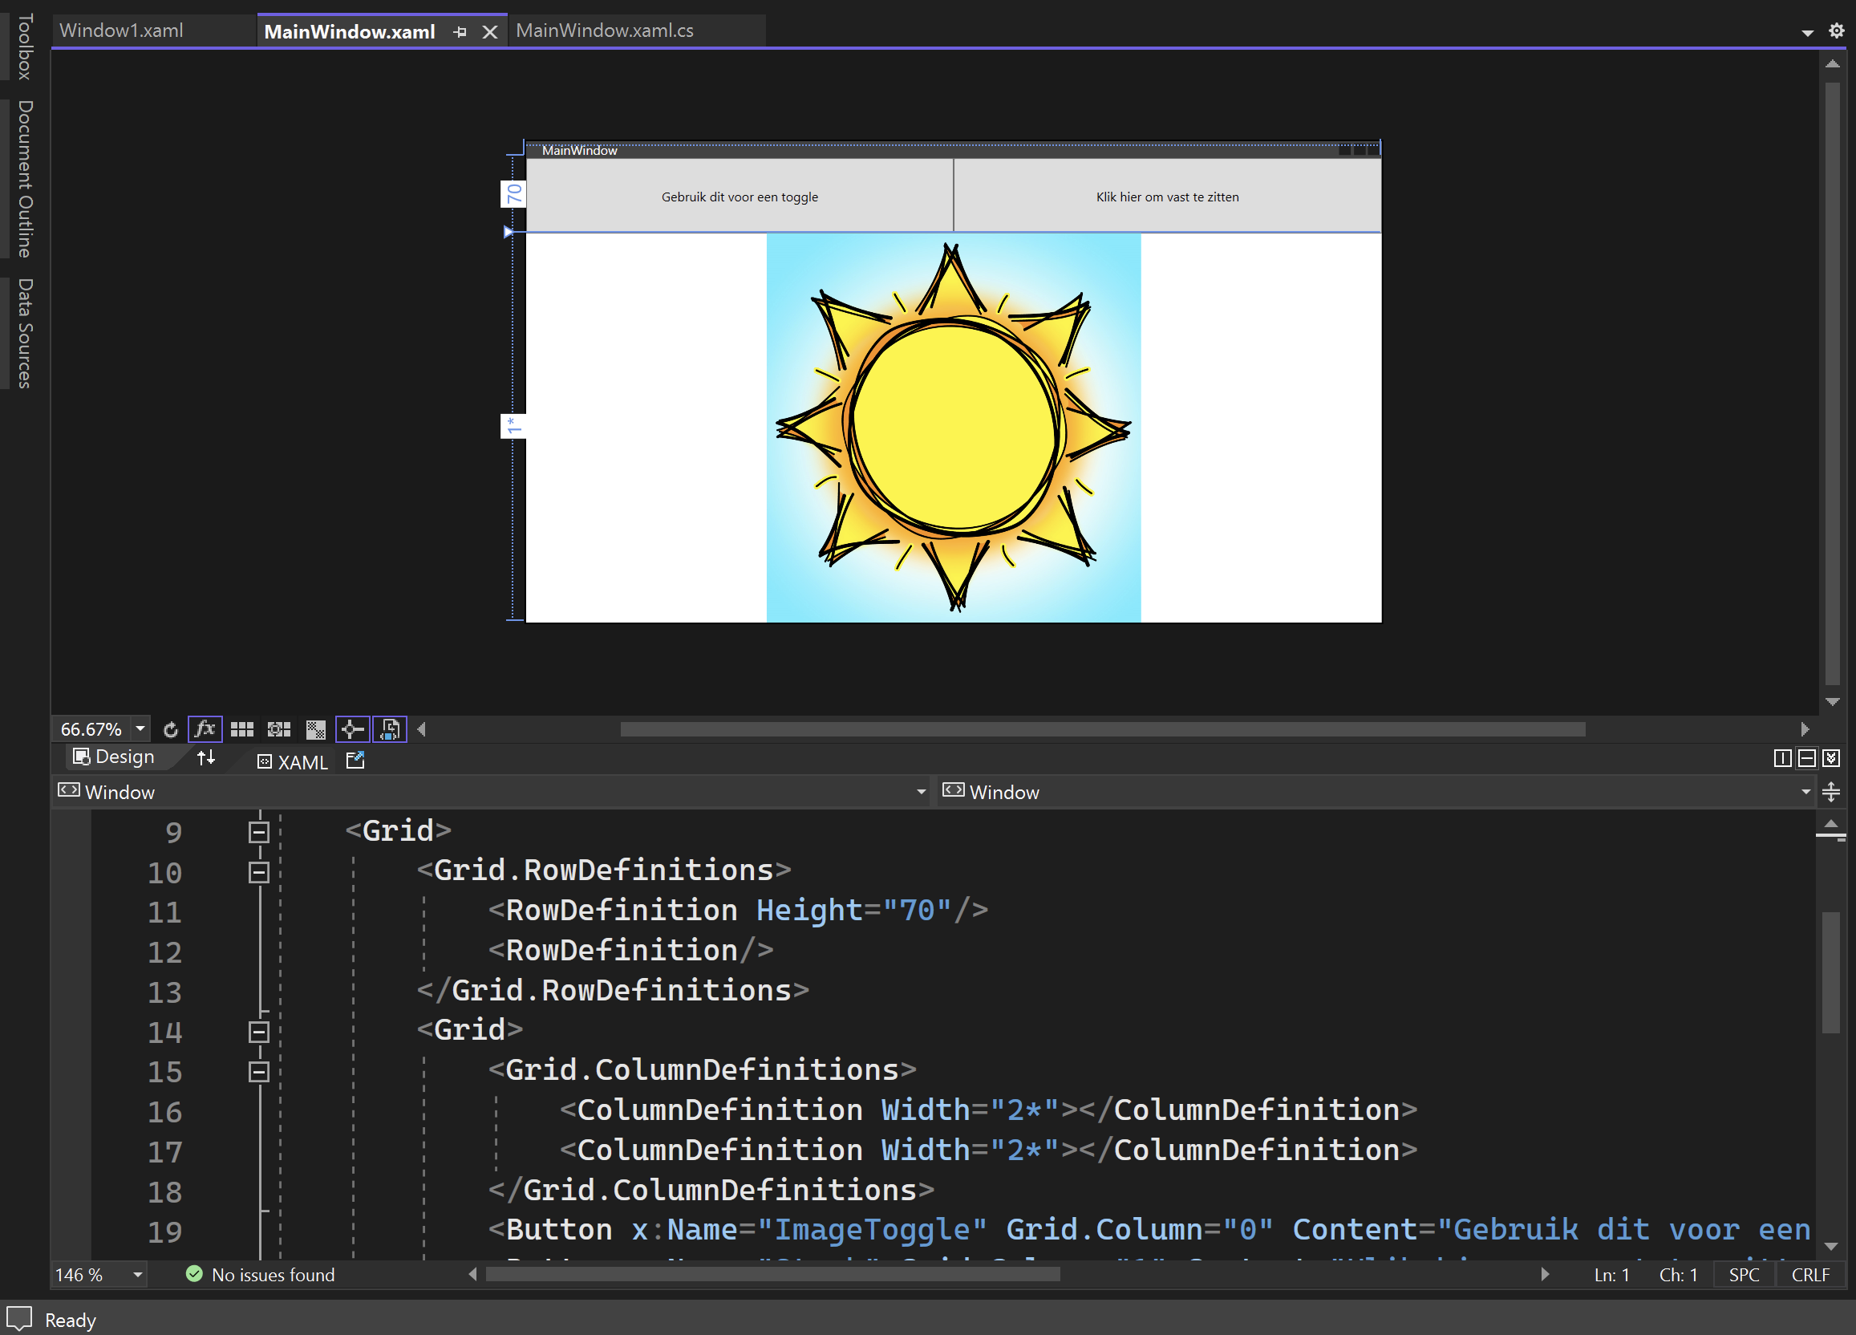Screen dimensions: 1856x1335
Task: Toggle snapping to snaplines
Action: click(353, 729)
